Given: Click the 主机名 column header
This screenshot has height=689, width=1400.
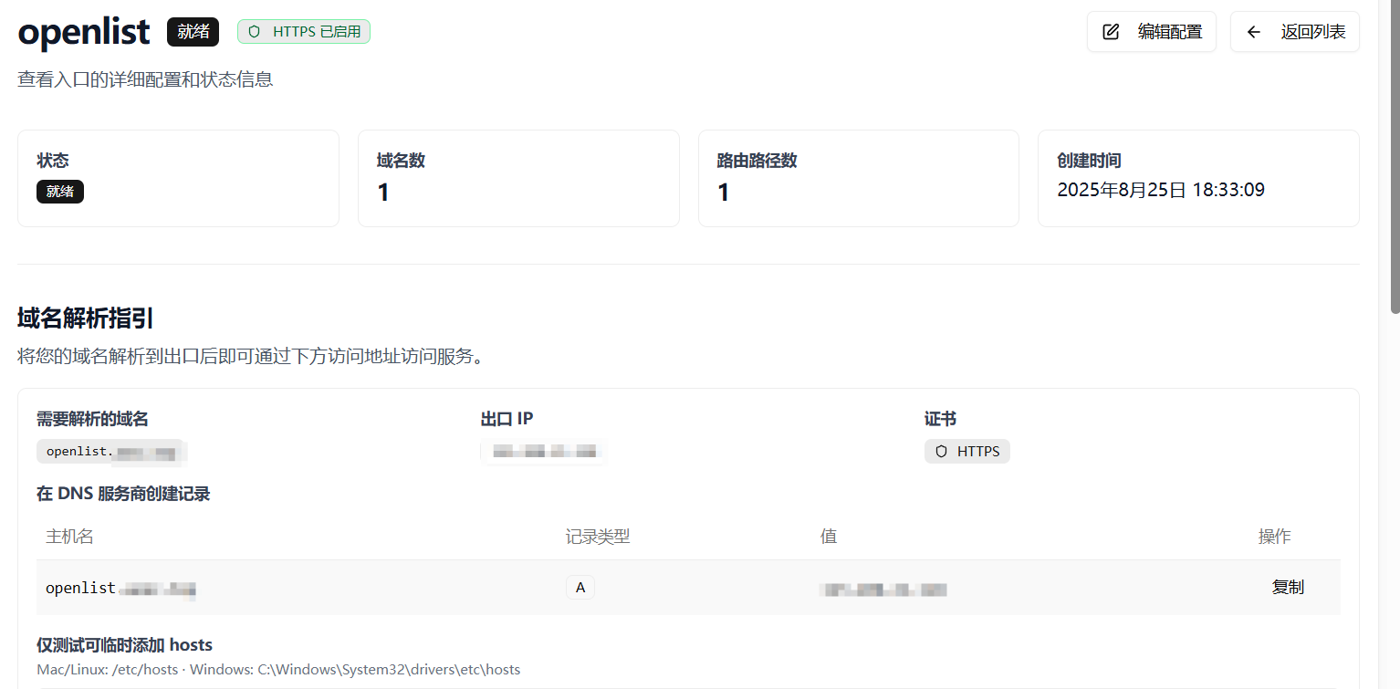Looking at the screenshot, I should coord(69,536).
